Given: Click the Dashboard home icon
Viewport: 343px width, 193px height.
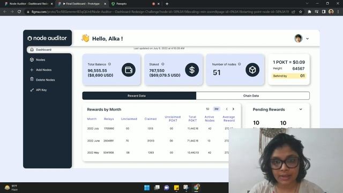Looking at the screenshot, I should tap(32, 50).
